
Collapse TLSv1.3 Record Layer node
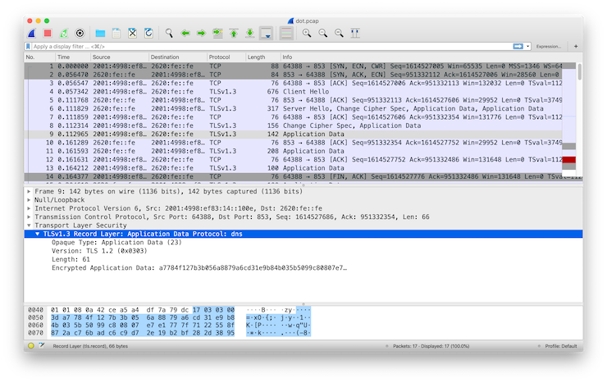pos(38,234)
